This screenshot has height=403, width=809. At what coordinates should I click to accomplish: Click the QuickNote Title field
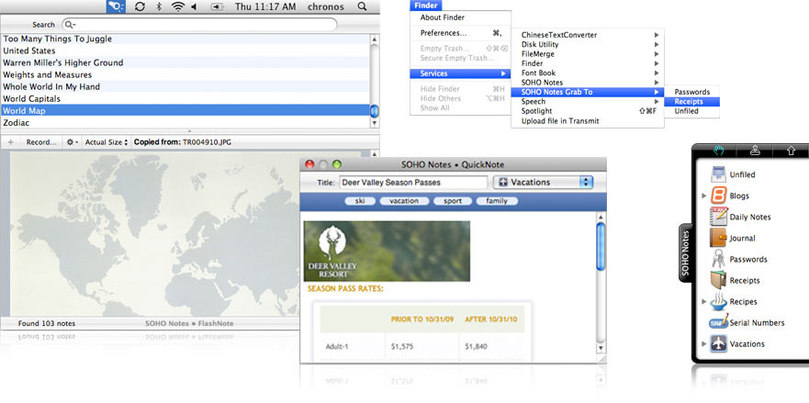pos(413,182)
